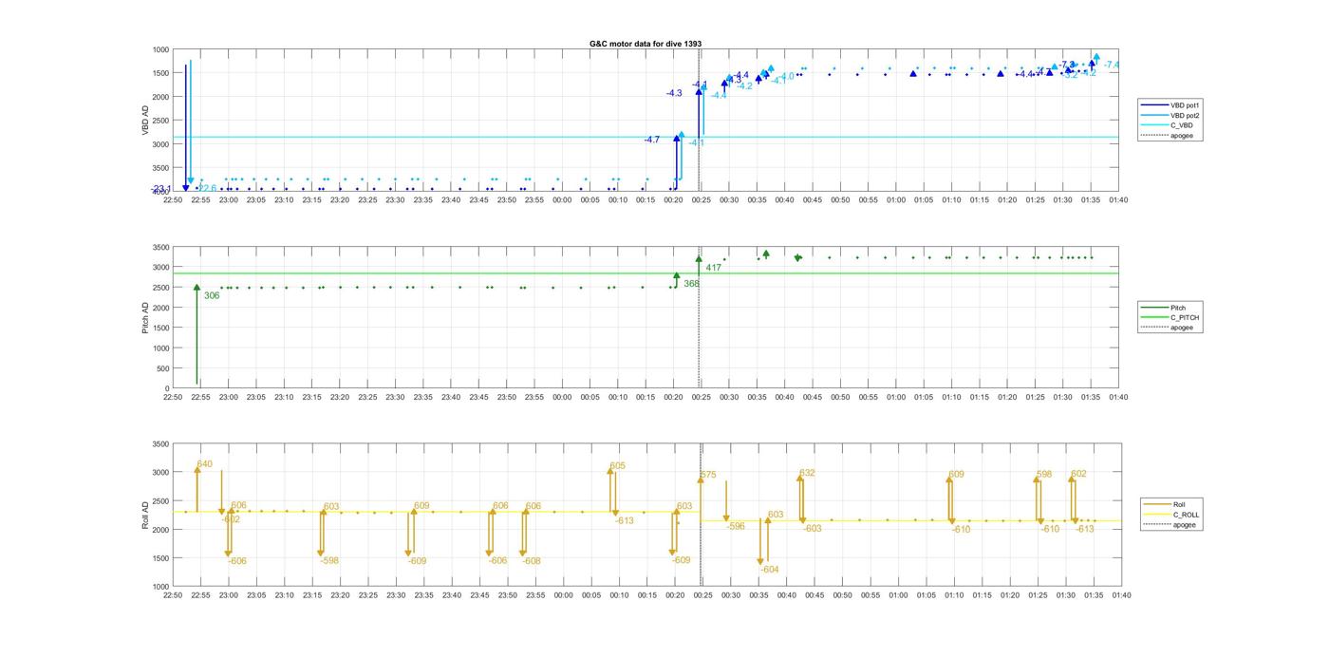Click the '-608' roll data label
The image size is (1329, 658).
point(532,561)
